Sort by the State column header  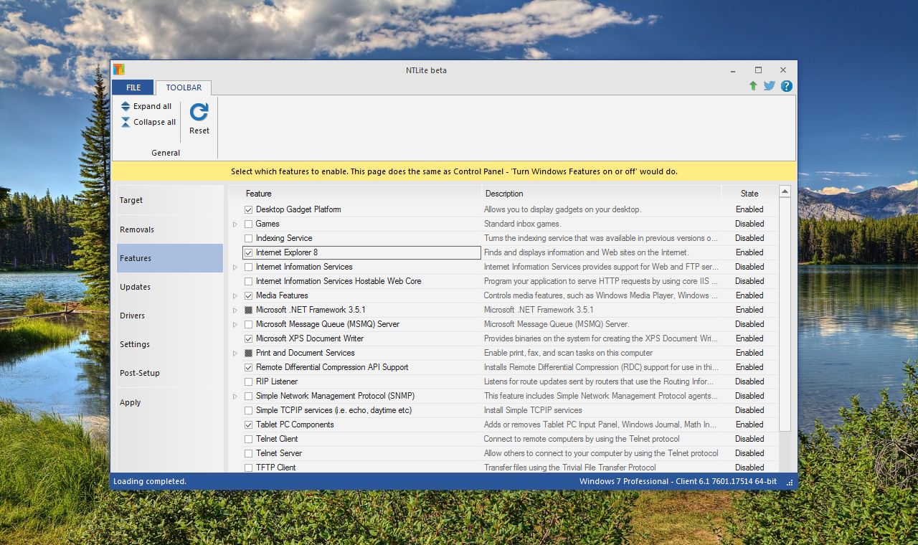(x=749, y=194)
